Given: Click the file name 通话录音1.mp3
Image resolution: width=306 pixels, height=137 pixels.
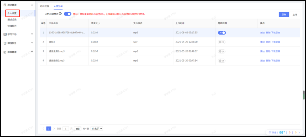Looking at the screenshot, I should (x=57, y=61).
